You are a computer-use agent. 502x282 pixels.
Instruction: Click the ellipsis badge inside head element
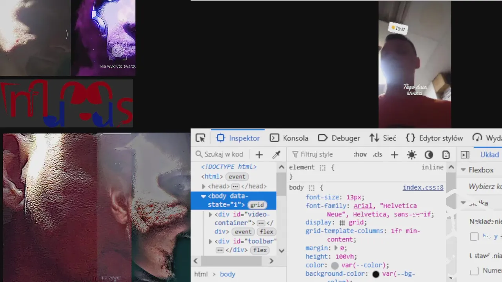coord(235,186)
